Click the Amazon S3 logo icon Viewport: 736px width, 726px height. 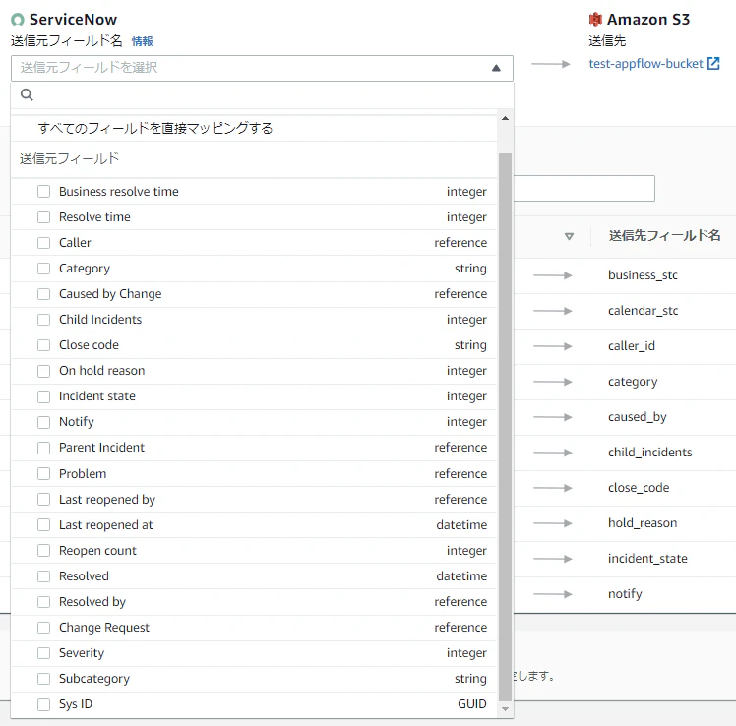(595, 20)
